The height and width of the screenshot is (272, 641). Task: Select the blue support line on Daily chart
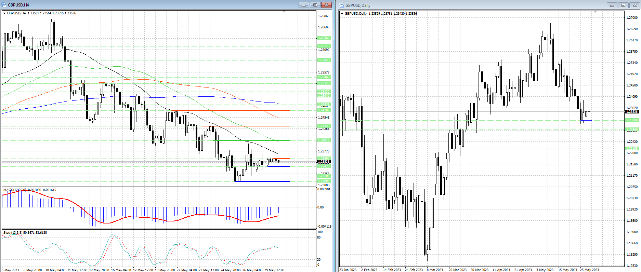tap(586, 120)
